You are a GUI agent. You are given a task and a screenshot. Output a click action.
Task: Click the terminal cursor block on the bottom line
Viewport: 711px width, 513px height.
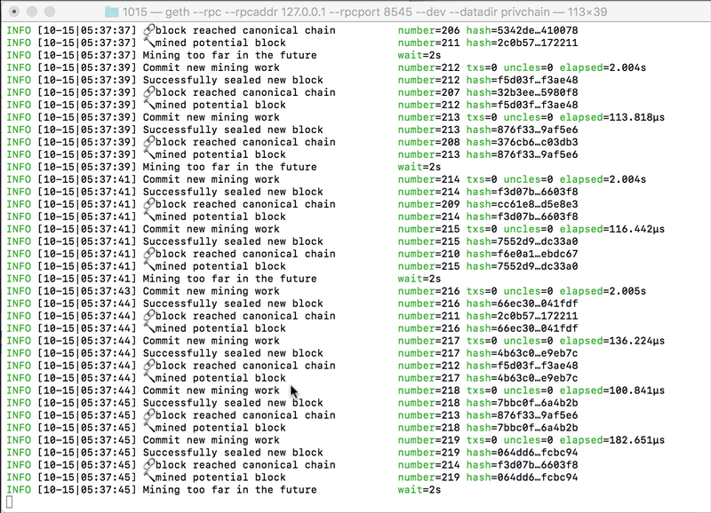tap(10, 501)
